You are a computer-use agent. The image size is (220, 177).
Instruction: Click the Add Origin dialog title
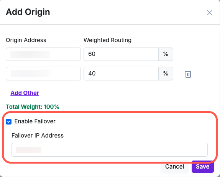28,12
